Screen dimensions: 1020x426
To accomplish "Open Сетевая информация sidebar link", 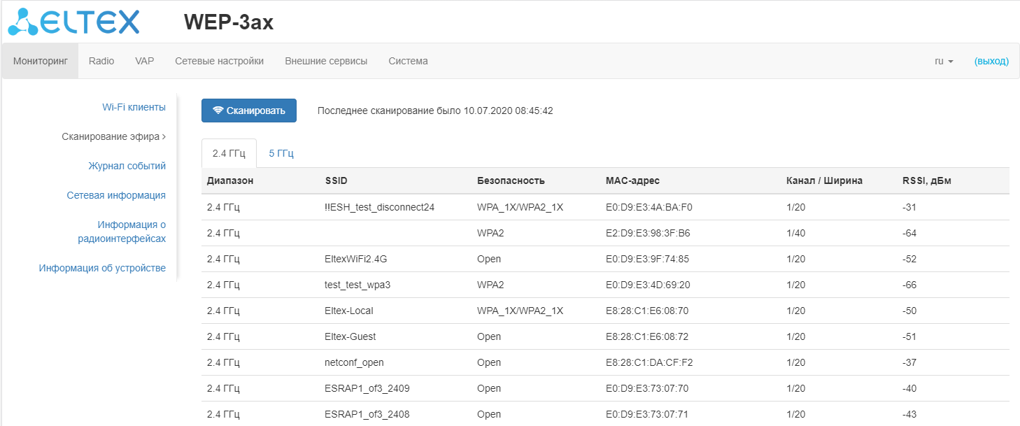I will (116, 196).
